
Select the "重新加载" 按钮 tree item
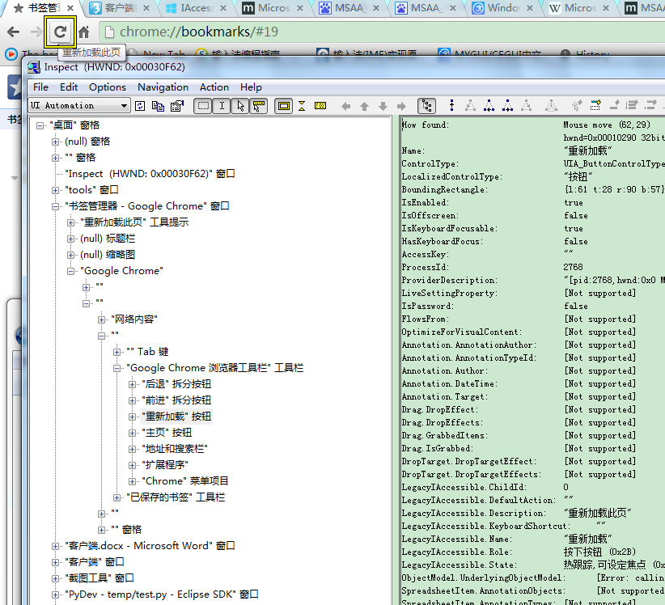pos(176,417)
